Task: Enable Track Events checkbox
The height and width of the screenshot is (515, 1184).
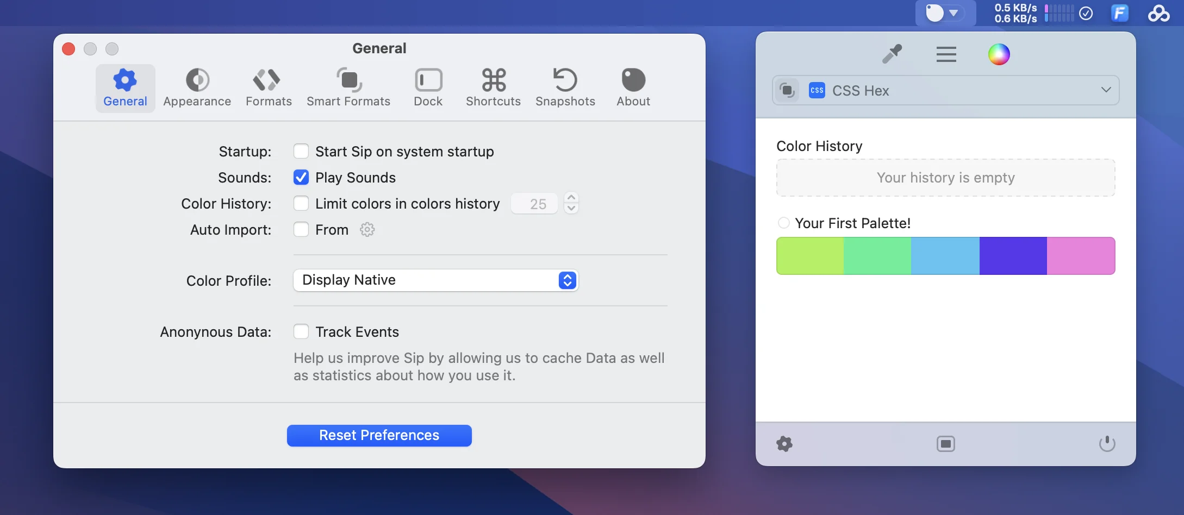Action: pos(301,331)
